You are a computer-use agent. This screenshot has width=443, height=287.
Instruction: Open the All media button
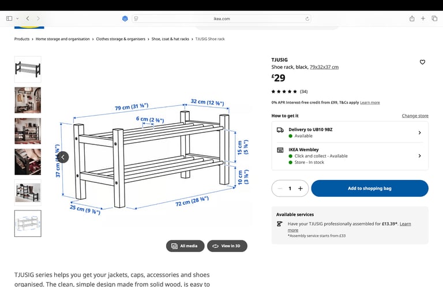(x=185, y=246)
